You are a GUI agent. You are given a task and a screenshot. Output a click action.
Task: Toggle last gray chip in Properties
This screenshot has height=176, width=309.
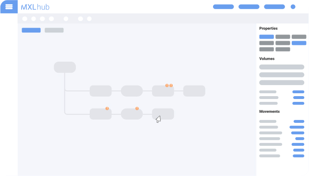[283, 49]
